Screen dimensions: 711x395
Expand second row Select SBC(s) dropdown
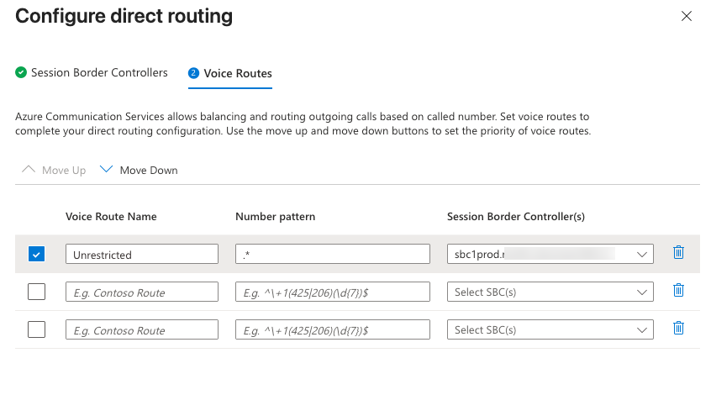[550, 292]
